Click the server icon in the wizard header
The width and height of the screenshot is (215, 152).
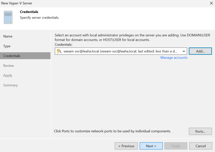(8, 17)
